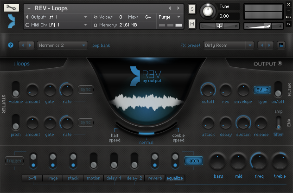
Task: Click the AUX button in header
Action: point(288,17)
